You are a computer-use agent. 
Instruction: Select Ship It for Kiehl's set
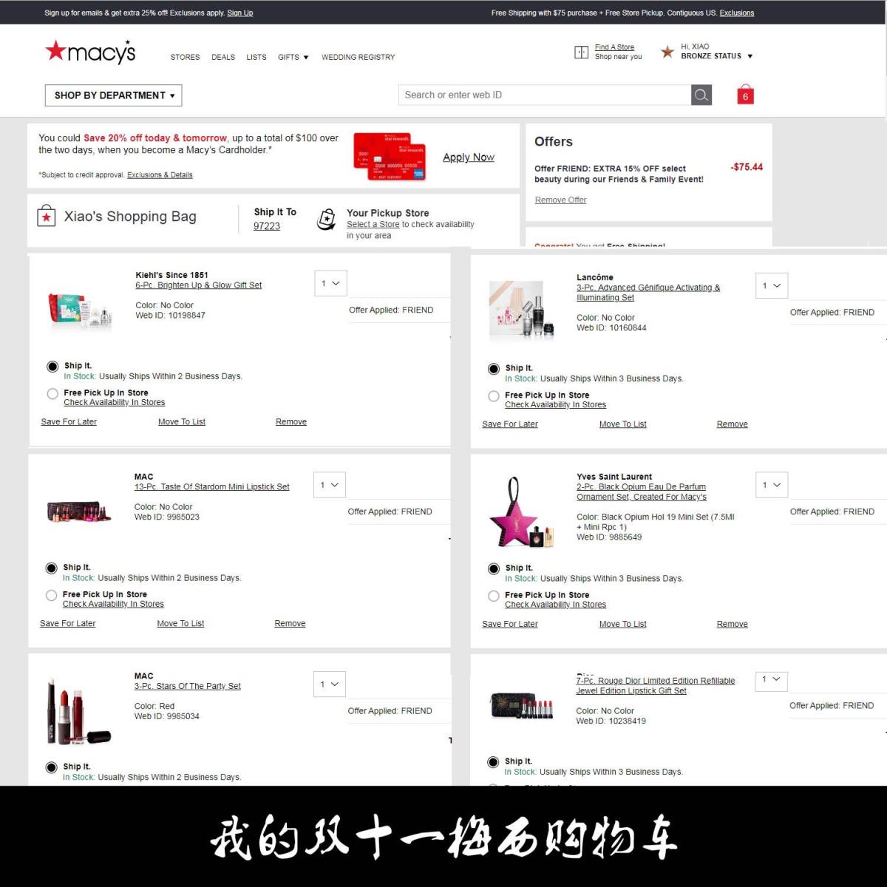tap(52, 367)
